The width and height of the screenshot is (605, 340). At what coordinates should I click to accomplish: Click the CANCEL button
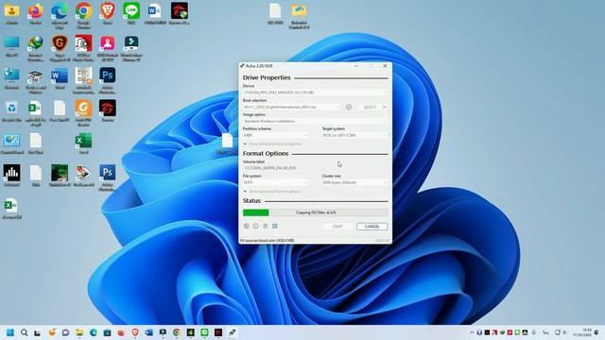click(x=372, y=227)
